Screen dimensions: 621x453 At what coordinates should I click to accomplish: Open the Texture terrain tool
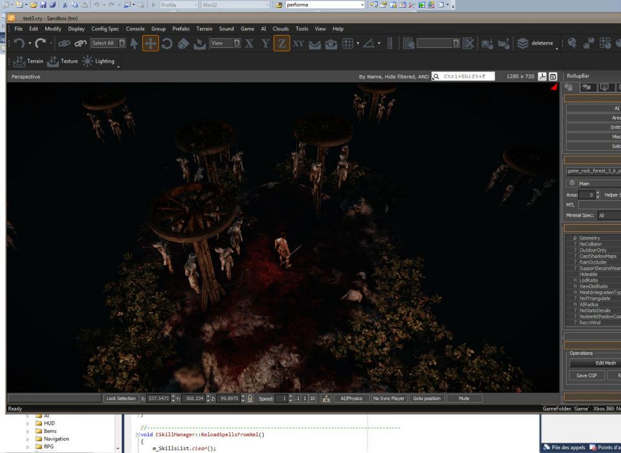click(62, 61)
